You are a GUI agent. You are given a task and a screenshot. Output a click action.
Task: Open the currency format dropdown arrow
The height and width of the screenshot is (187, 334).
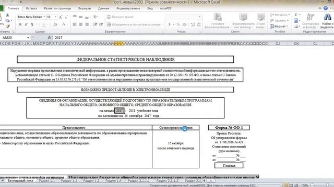pyautogui.click(x=174, y=24)
